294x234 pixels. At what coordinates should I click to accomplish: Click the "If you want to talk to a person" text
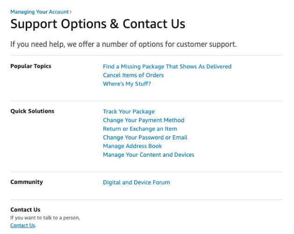[45, 218]
